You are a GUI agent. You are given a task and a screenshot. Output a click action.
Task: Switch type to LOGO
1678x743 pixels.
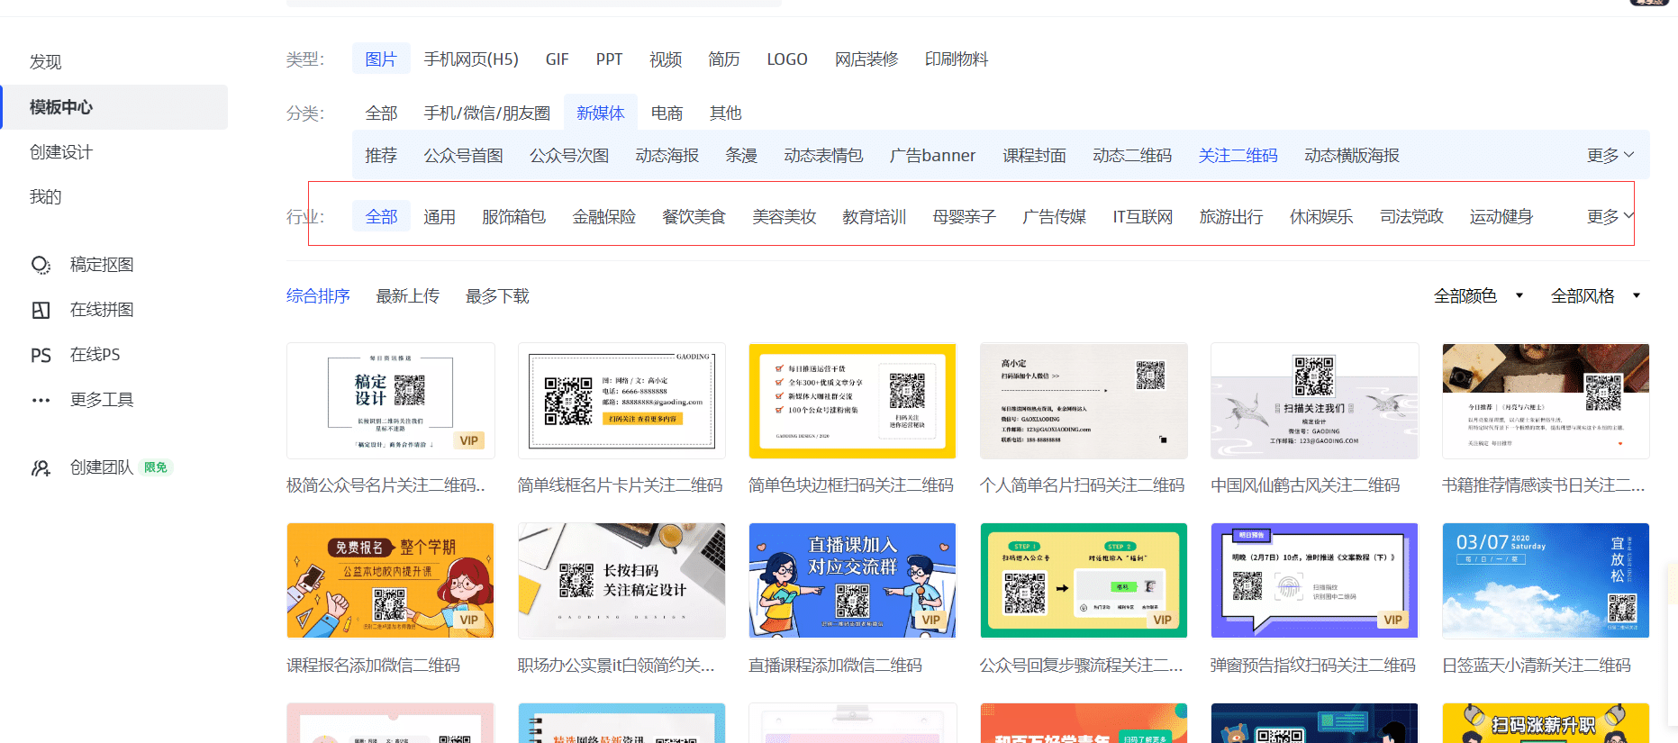[787, 59]
